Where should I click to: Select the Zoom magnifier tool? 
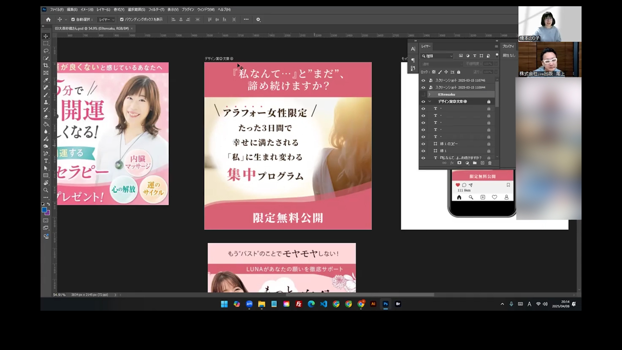(x=46, y=190)
